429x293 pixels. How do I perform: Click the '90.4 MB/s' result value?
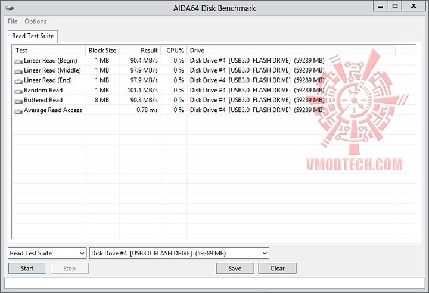coord(144,61)
